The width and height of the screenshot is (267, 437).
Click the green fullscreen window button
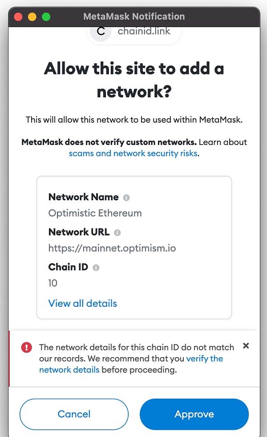[x=46, y=17]
